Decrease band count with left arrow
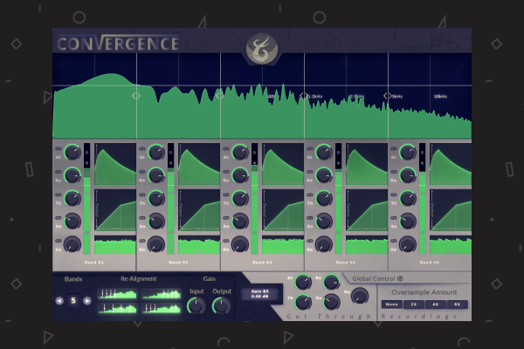 point(60,301)
